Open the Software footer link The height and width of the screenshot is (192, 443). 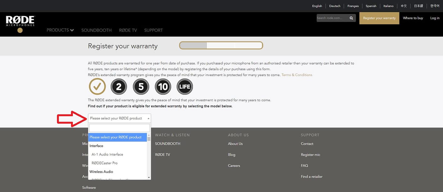pos(89,188)
